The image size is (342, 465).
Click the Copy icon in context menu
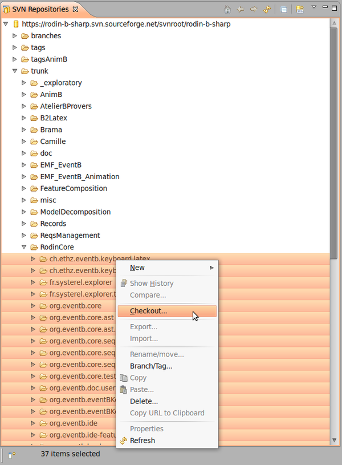coord(124,378)
